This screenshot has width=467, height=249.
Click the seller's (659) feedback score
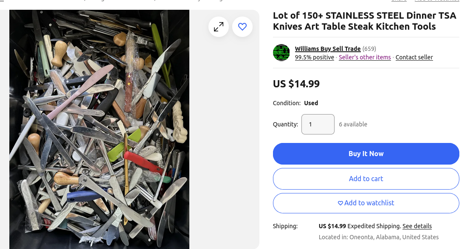tap(369, 49)
